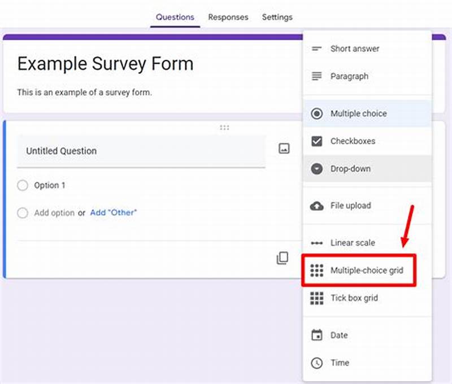452x384 pixels.
Task: Switch to the Responses tab
Action: pyautogui.click(x=228, y=18)
